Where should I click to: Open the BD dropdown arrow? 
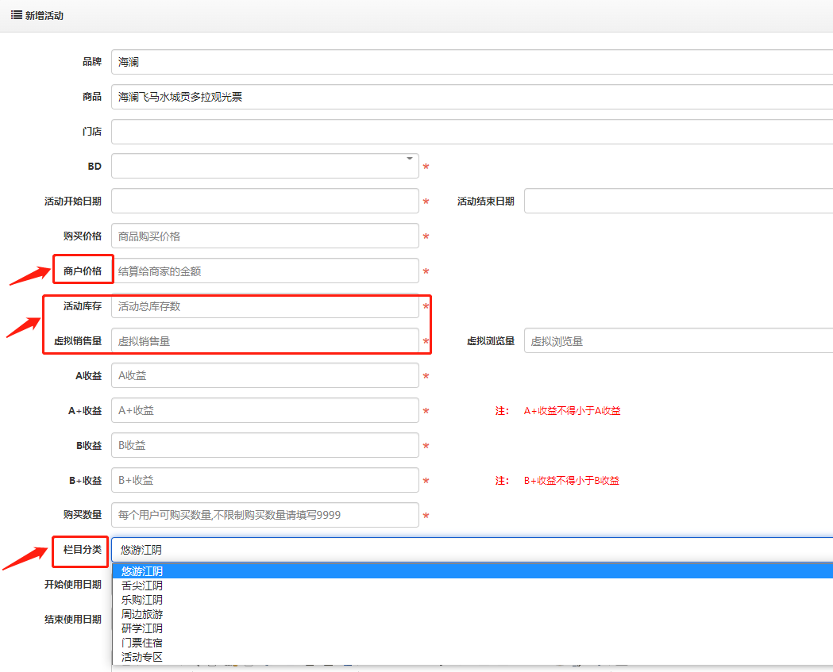[x=410, y=159]
